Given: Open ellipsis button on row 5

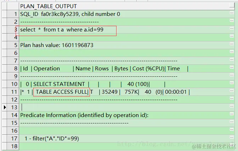Looking at the screenshot, I should click(x=232, y=44).
